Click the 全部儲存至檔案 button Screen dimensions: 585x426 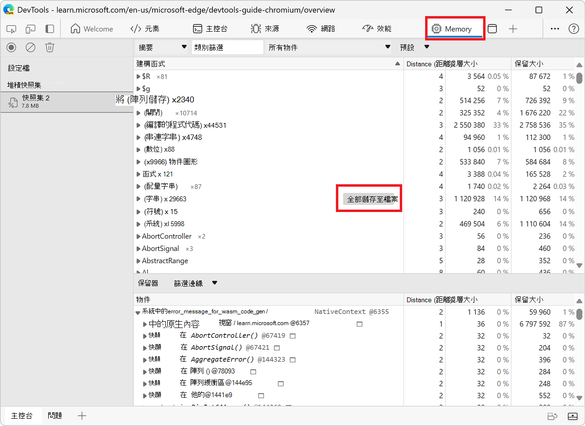pos(369,198)
